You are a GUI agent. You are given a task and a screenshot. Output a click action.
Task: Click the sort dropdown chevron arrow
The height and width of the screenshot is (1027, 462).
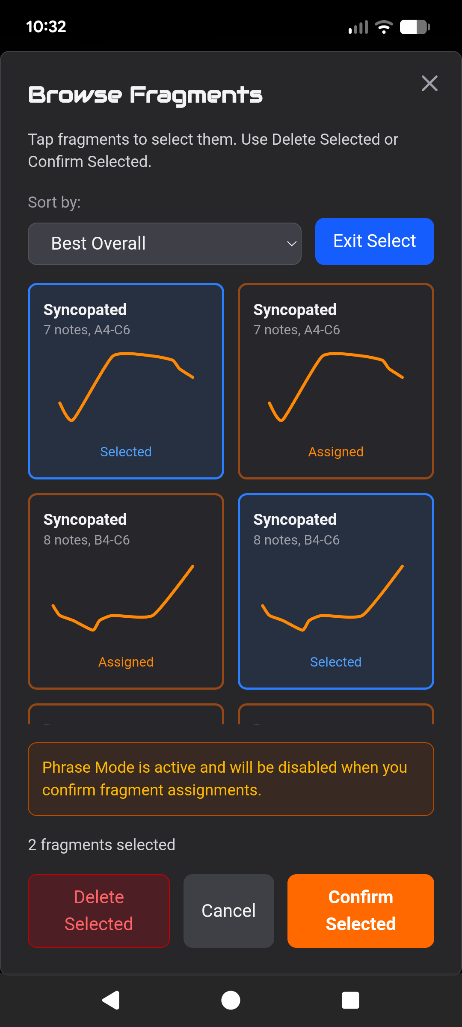(x=291, y=244)
